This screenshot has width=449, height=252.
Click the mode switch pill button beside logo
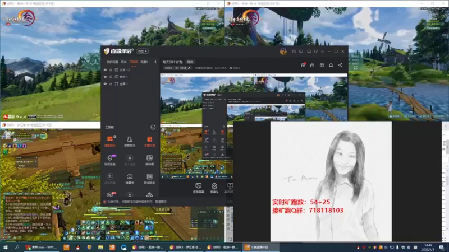tap(143, 51)
